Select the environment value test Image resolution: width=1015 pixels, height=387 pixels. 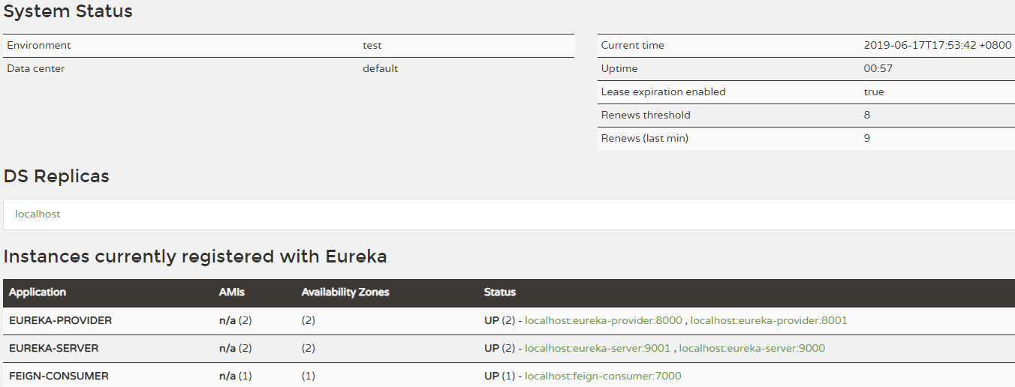click(372, 46)
